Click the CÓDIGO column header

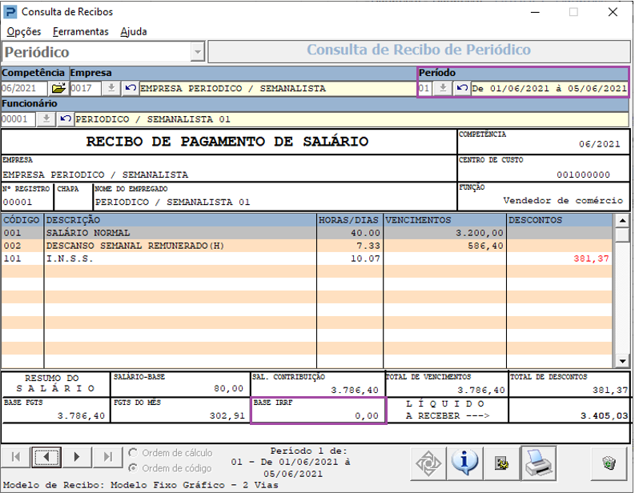(22, 220)
